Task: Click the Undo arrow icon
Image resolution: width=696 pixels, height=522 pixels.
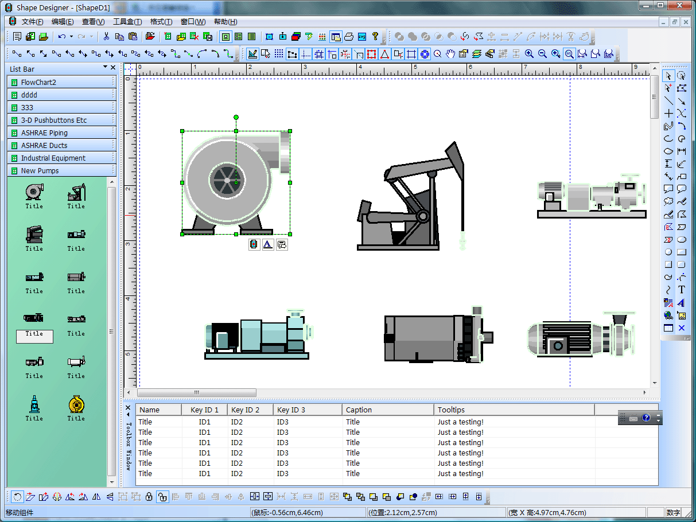Action: coord(61,37)
